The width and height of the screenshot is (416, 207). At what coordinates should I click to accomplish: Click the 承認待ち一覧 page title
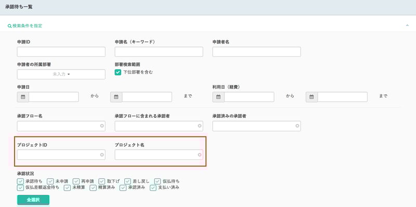pyautogui.click(x=19, y=7)
